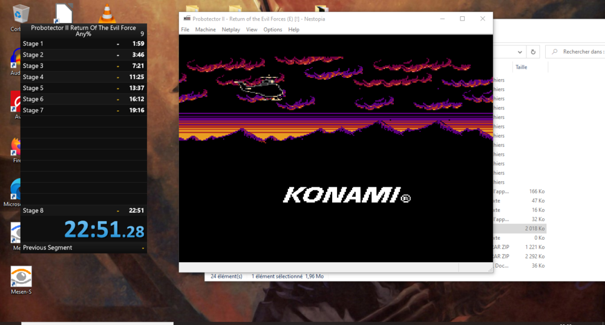Select the Stage 1 split row

83,43
